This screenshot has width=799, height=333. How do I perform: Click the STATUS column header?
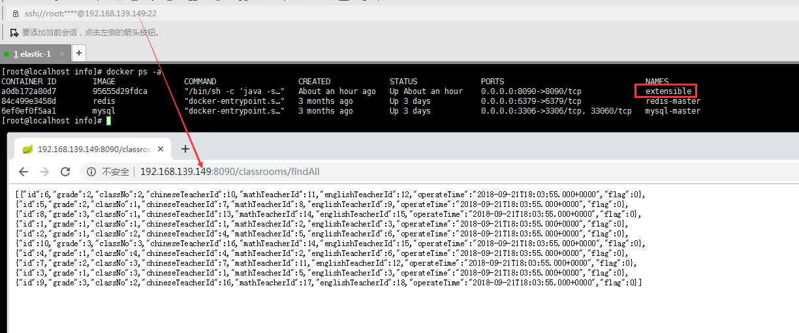click(x=403, y=82)
